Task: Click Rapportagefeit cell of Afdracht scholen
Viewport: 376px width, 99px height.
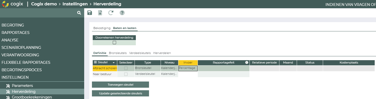Action: coord(224,68)
